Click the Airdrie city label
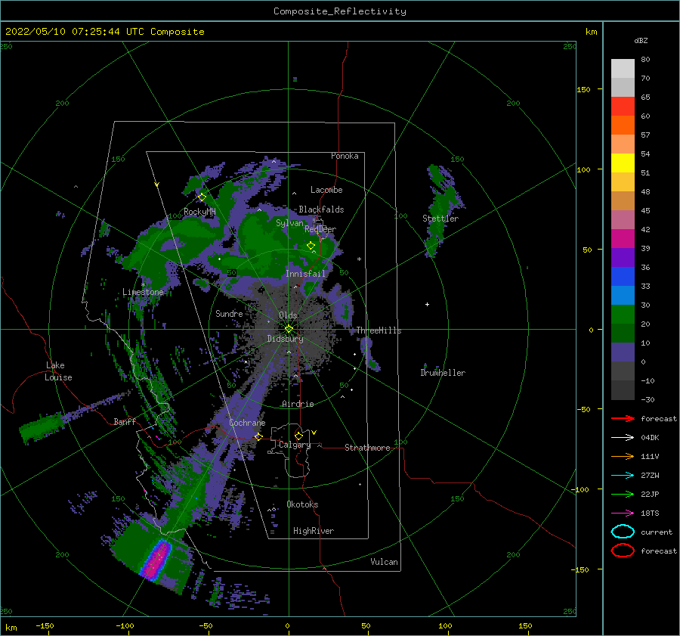The height and width of the screenshot is (636, 680). coord(298,404)
